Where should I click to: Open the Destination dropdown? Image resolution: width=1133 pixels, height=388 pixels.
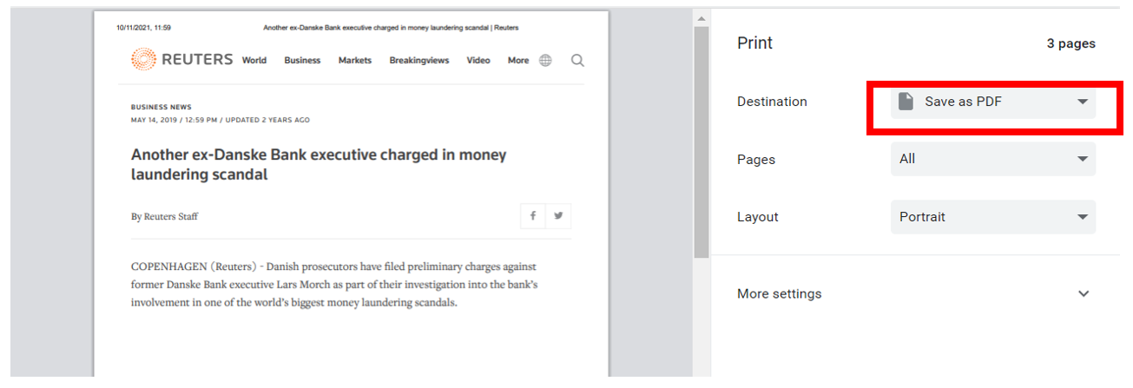(993, 102)
